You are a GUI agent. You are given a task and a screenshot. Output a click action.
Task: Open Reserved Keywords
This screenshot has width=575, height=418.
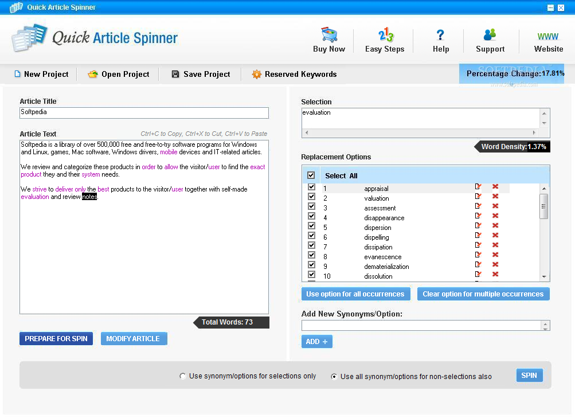pos(294,74)
